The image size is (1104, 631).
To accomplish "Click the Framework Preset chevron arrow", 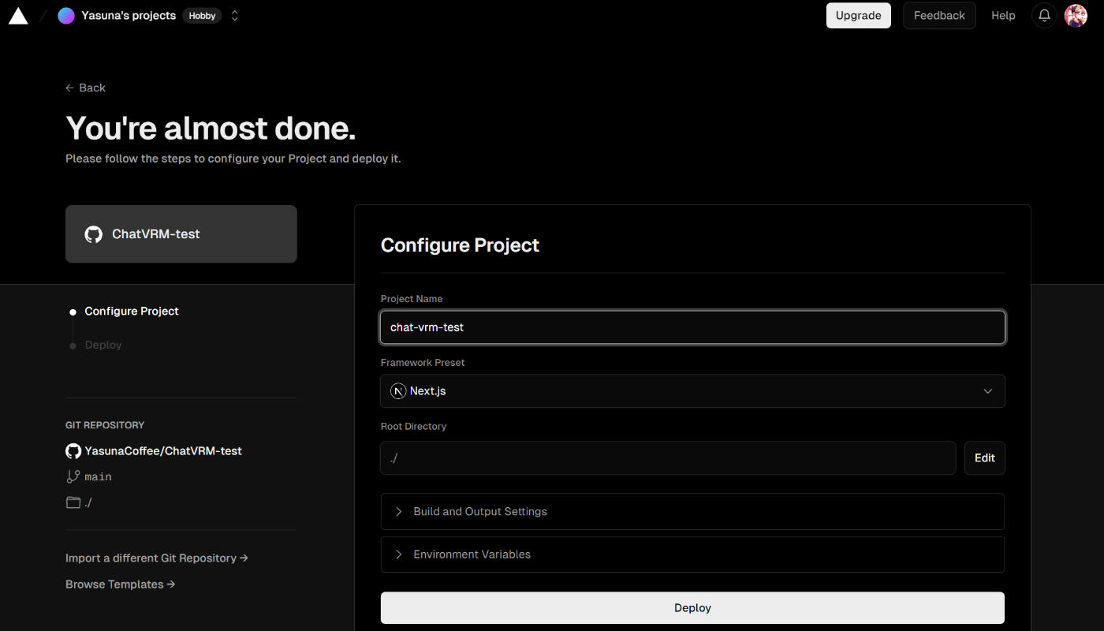I will pyautogui.click(x=987, y=391).
